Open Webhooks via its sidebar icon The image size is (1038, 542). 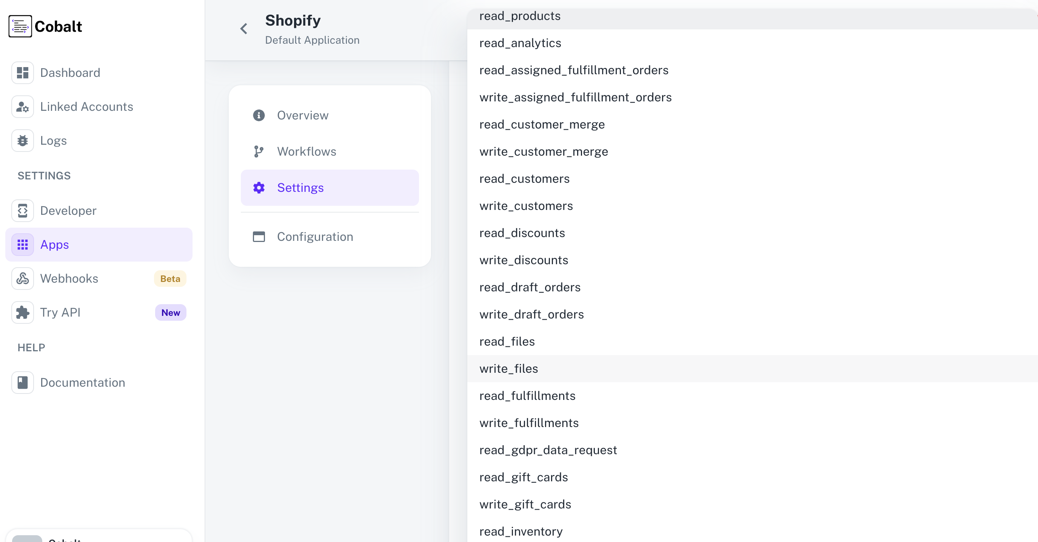[x=23, y=278]
